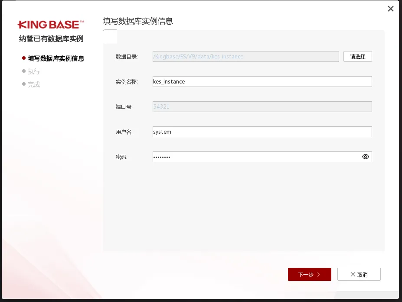This screenshot has height=302, width=402.
Task: Select the 完成 step in sidebar
Action: (x=34, y=84)
